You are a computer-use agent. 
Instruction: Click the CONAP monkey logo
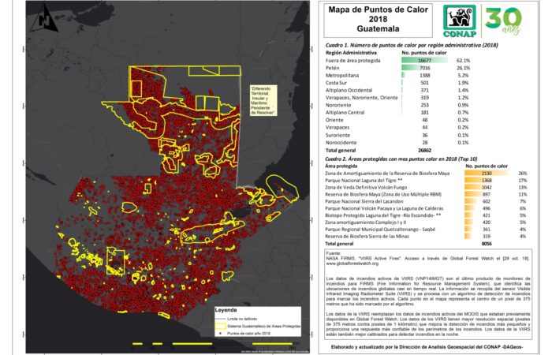click(x=460, y=21)
